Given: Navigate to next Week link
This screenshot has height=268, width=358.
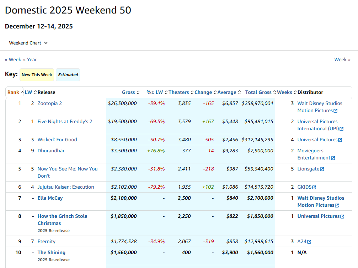Looking at the screenshot, I should pyautogui.click(x=342, y=59).
